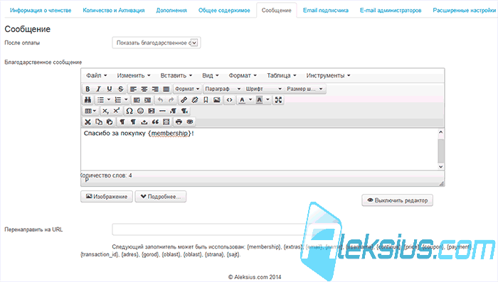Image resolution: width=498 pixels, height=282 pixels.
Task: Open the special character Omega icon
Action: coord(129,111)
